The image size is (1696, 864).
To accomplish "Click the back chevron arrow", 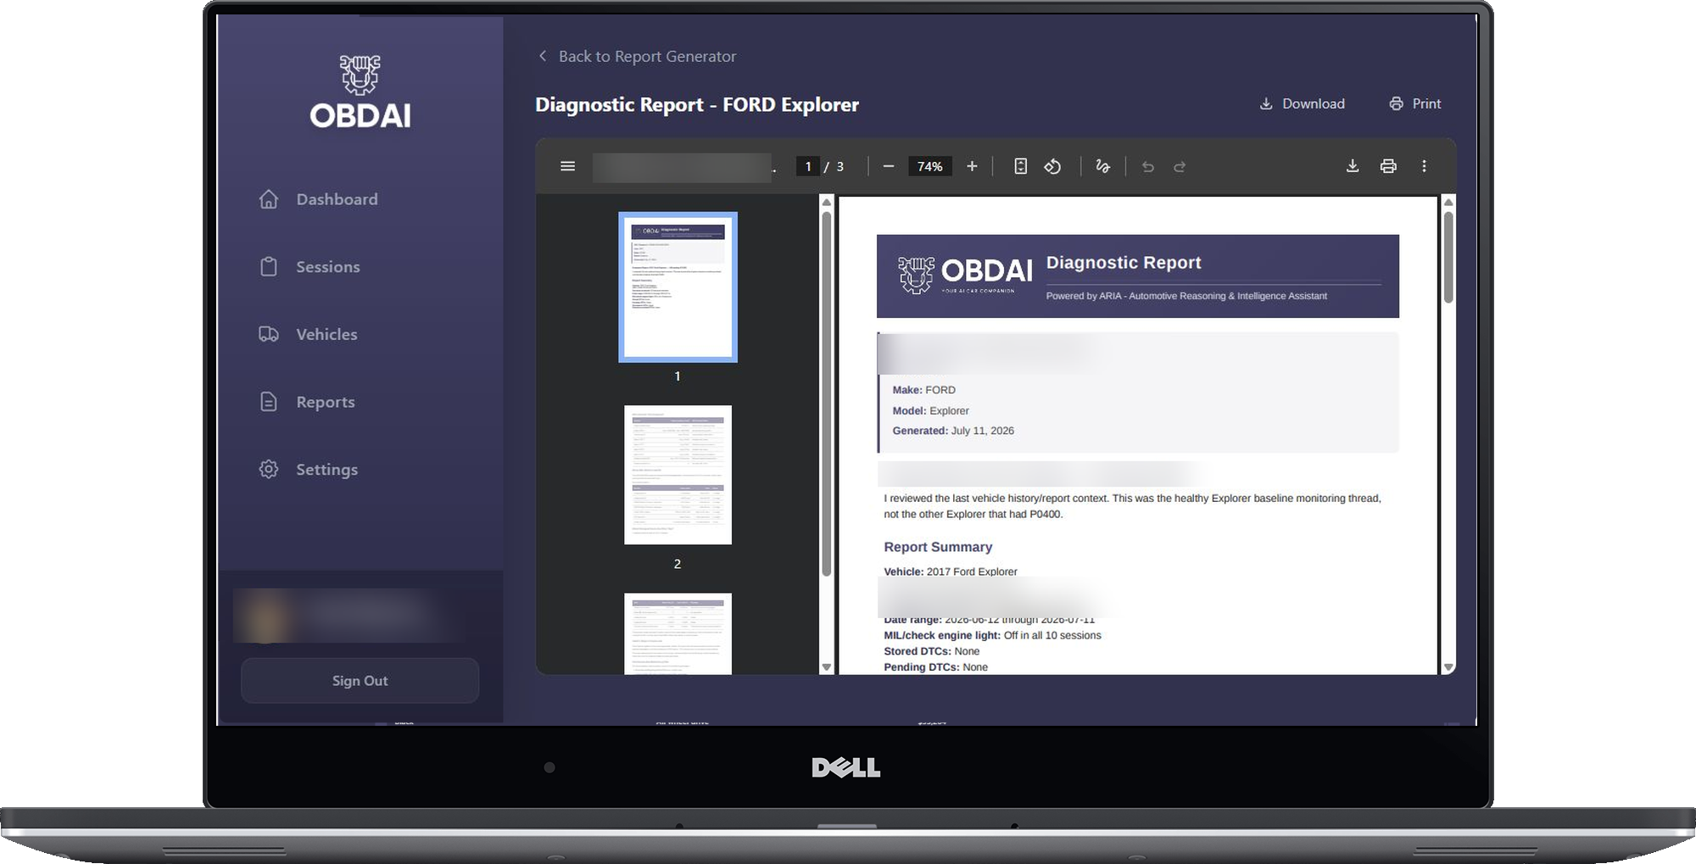I will click(x=543, y=56).
